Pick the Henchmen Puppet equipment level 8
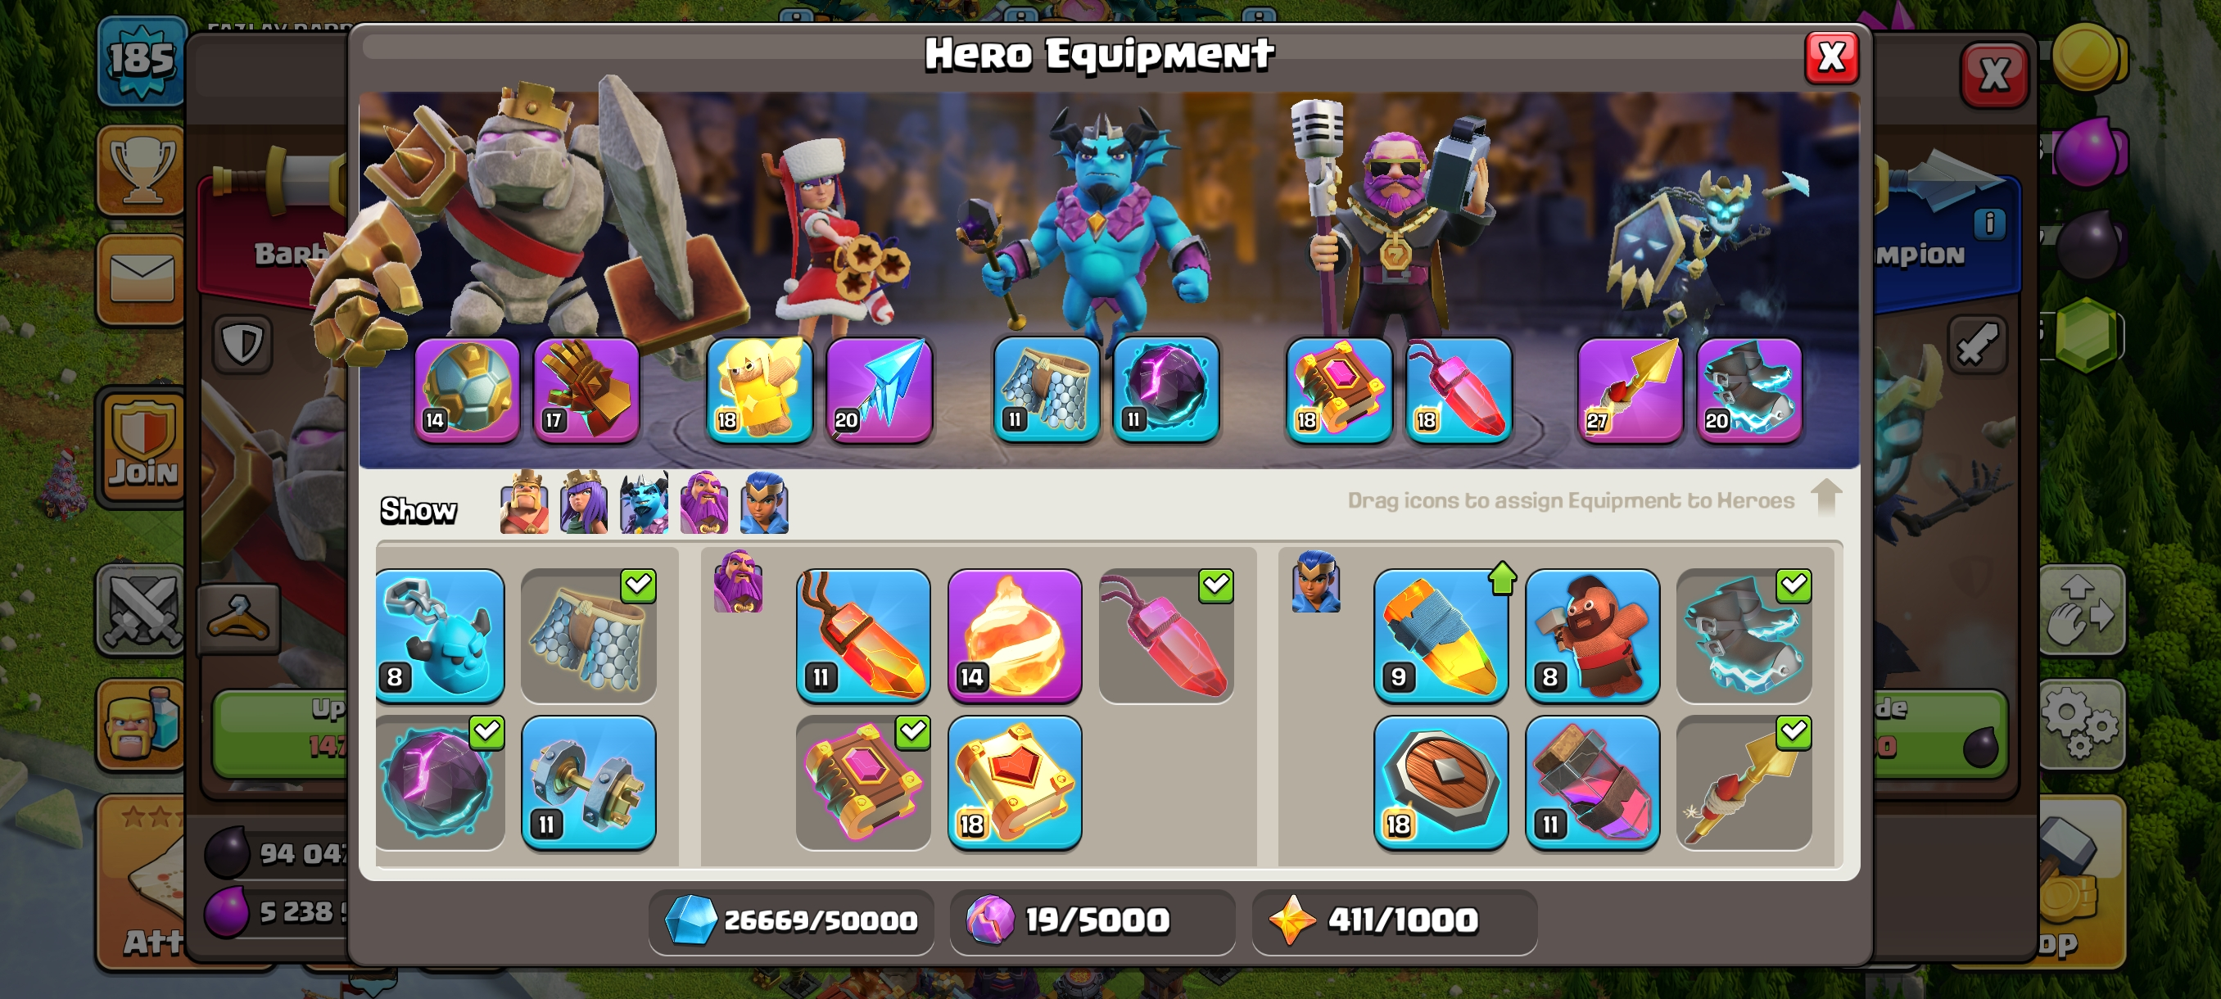This screenshot has width=2221, height=999. 440,635
